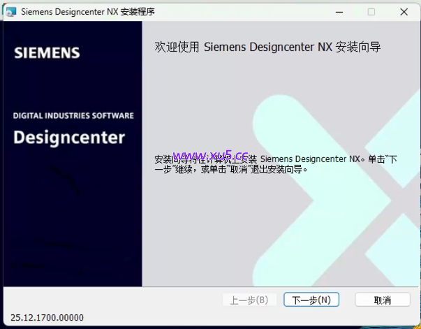Click the dark navy left banner panel
This screenshot has width=421, height=329.
click(x=70, y=224)
